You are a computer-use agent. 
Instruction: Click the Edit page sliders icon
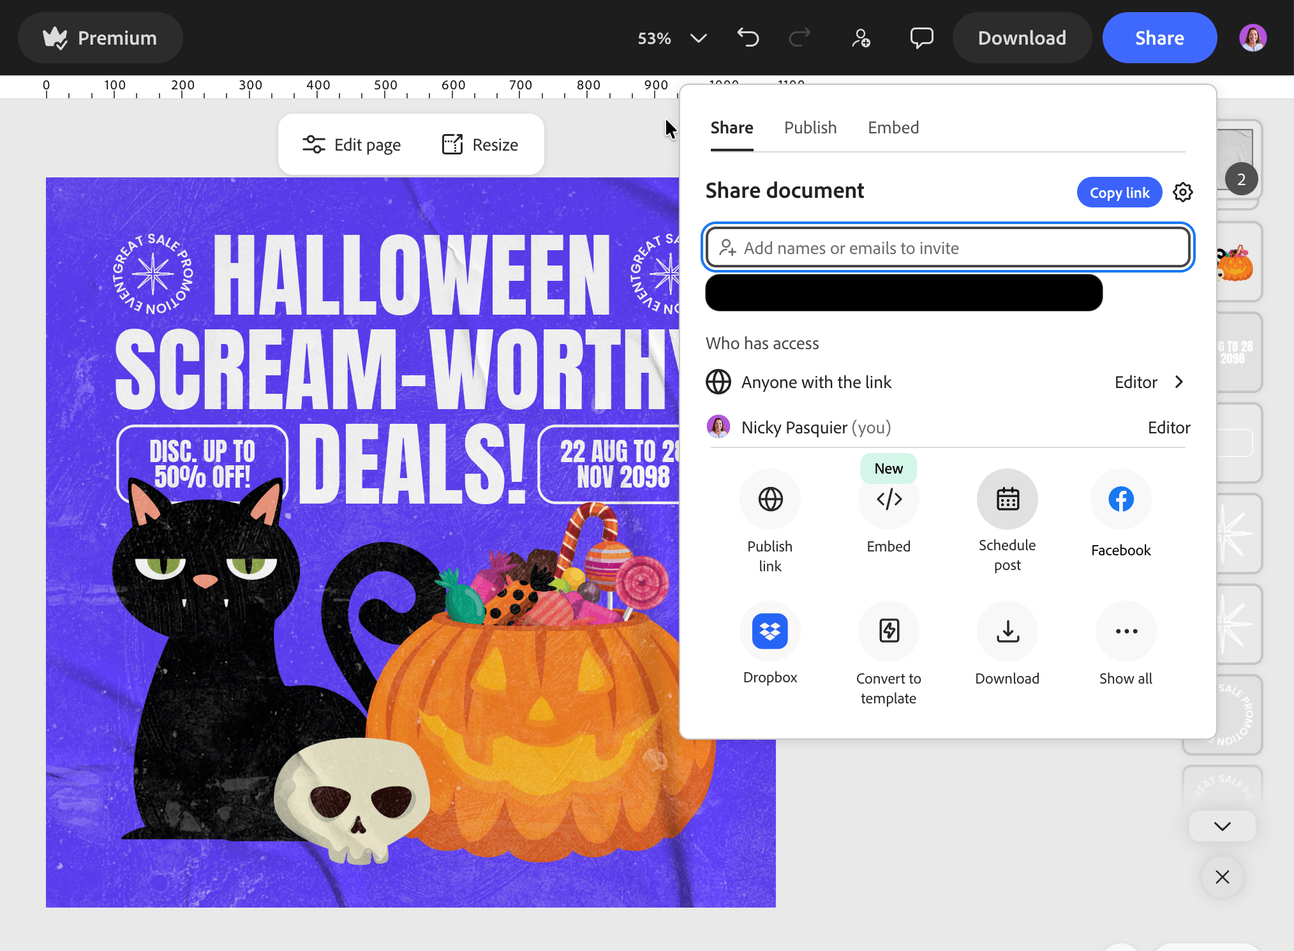[313, 145]
